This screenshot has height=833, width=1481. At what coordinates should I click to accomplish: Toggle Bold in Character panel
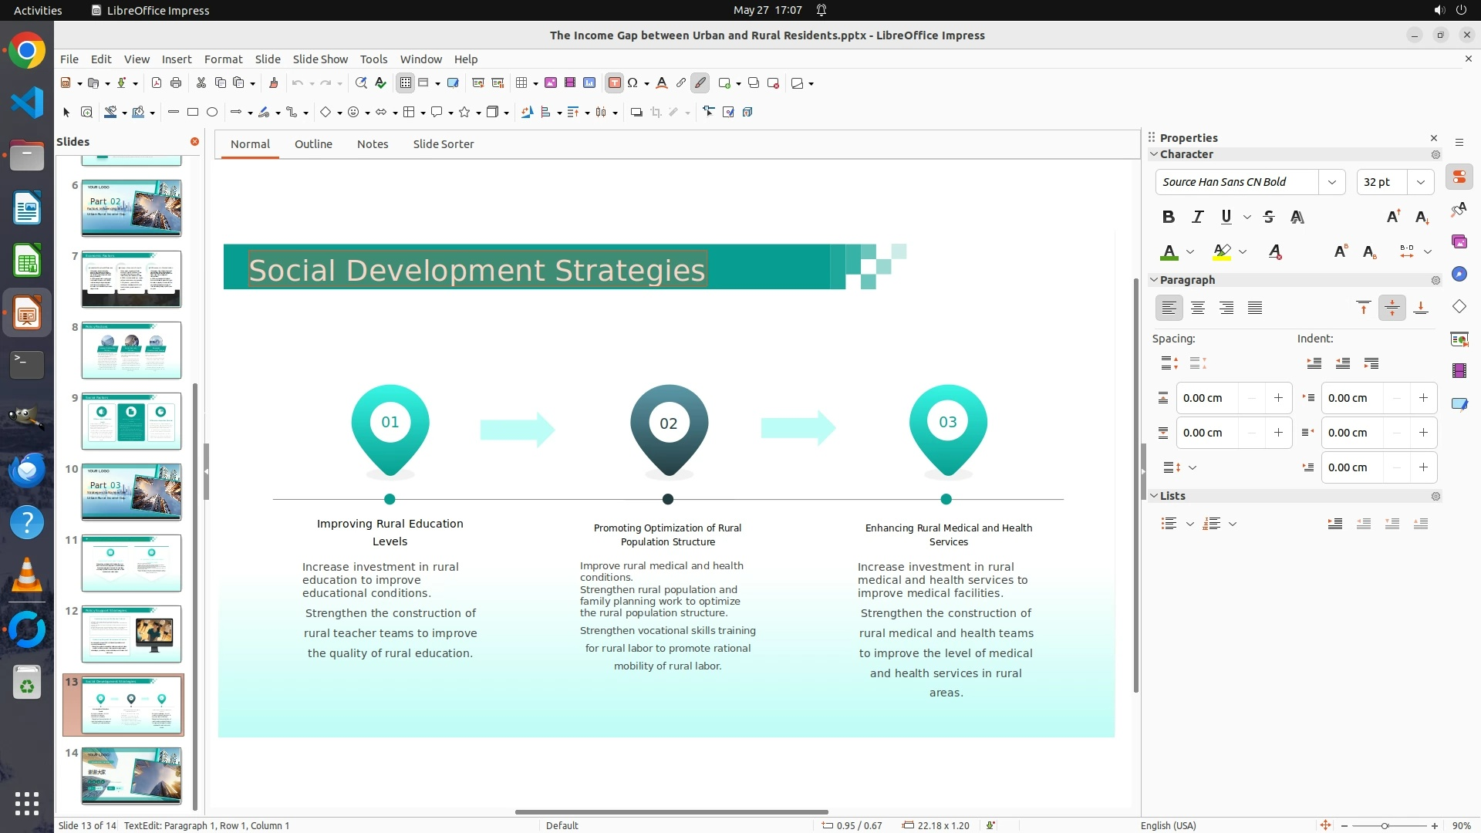click(x=1169, y=217)
